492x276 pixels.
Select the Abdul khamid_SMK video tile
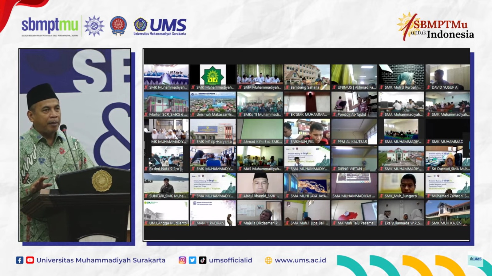[x=260, y=186]
